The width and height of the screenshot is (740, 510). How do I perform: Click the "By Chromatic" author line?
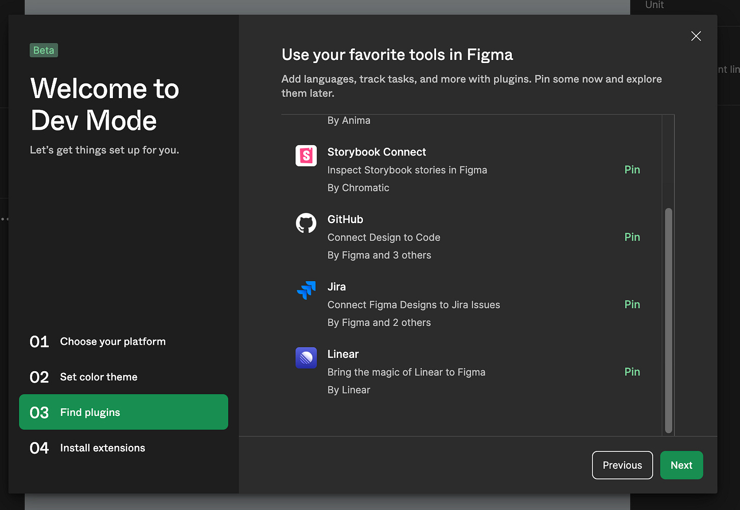[x=358, y=188]
